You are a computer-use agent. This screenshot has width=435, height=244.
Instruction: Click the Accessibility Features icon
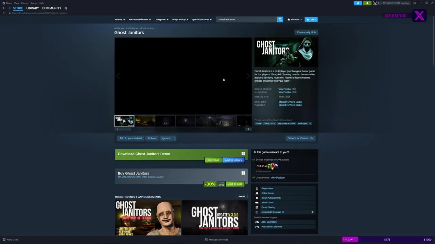point(257,212)
